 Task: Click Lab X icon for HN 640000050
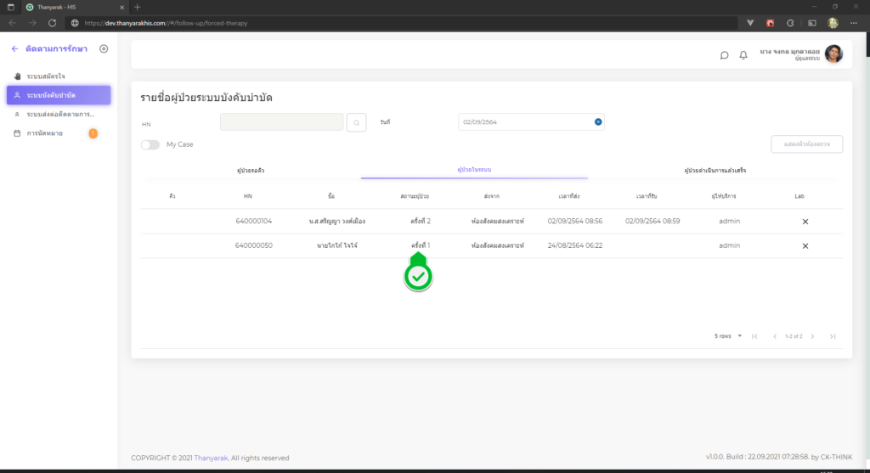point(805,246)
